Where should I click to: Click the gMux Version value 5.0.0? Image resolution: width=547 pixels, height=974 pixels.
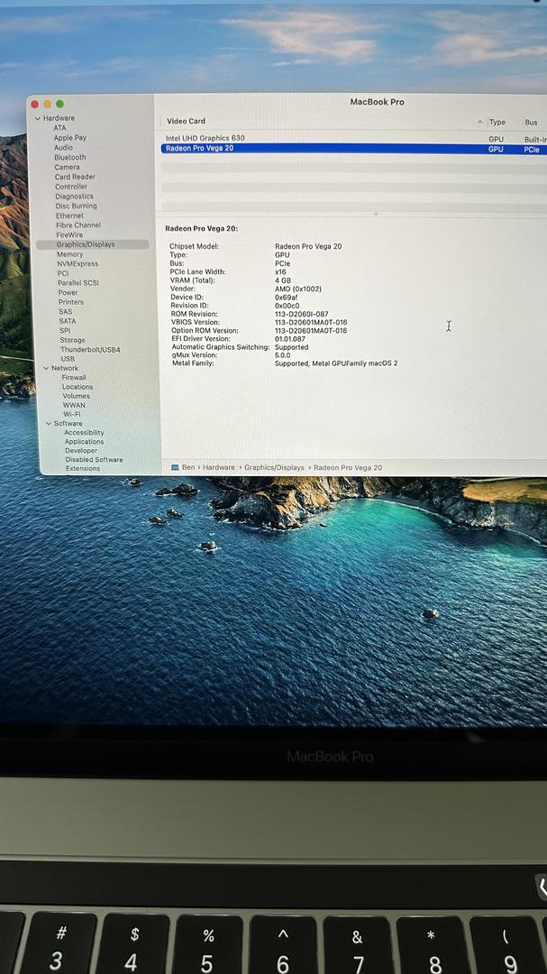coord(282,355)
